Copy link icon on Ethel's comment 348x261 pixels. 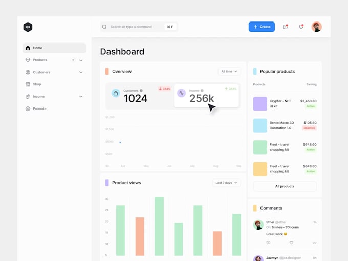point(314,243)
